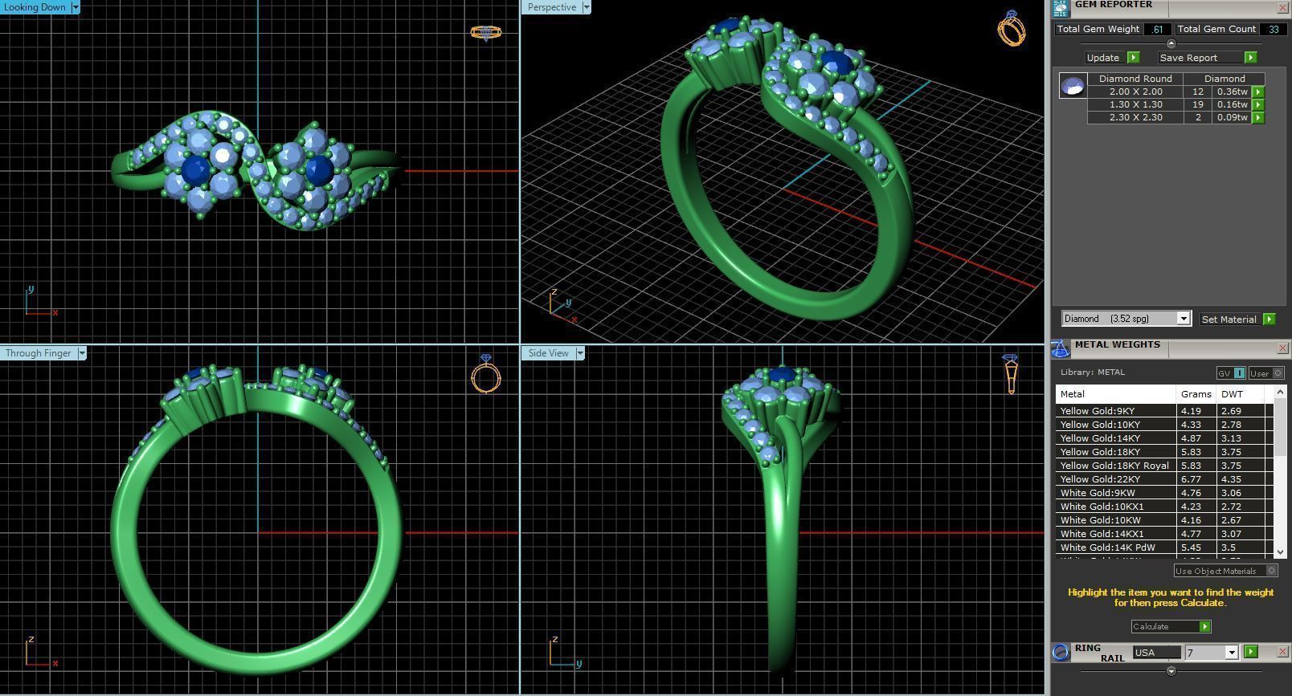This screenshot has height=696, width=1292.
Task: Click the Gem Reporter panel icon
Action: pyautogui.click(x=1061, y=7)
